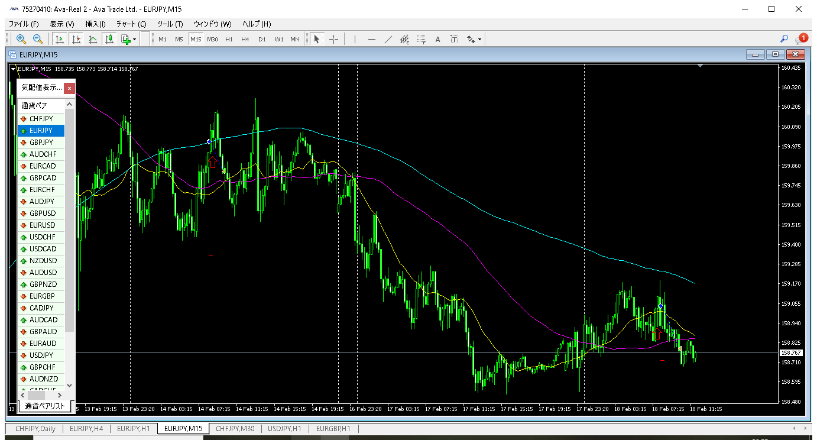Viewport: 817px width, 440px height.
Task: Select GBPUSD in the symbol list
Action: point(41,213)
